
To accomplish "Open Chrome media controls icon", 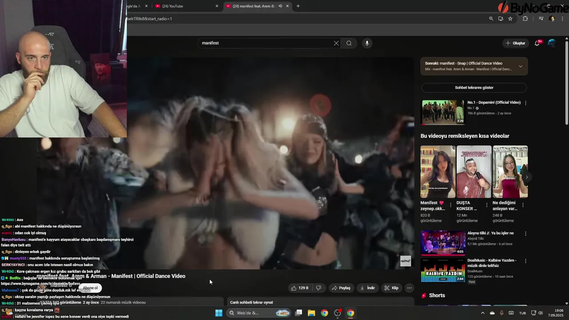I will (x=541, y=19).
